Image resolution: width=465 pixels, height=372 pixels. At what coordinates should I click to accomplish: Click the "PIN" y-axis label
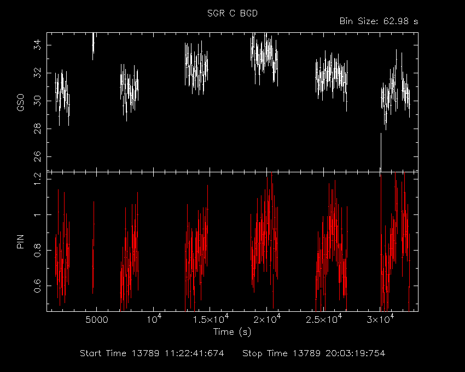[x=20, y=241]
